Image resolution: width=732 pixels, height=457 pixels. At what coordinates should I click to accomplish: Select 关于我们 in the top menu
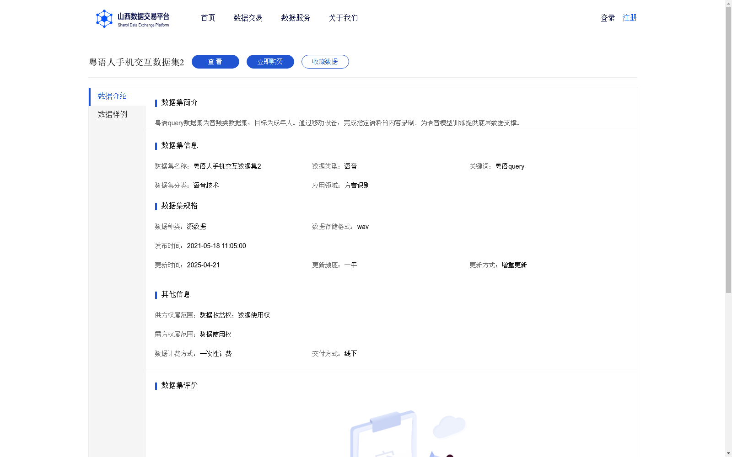343,18
